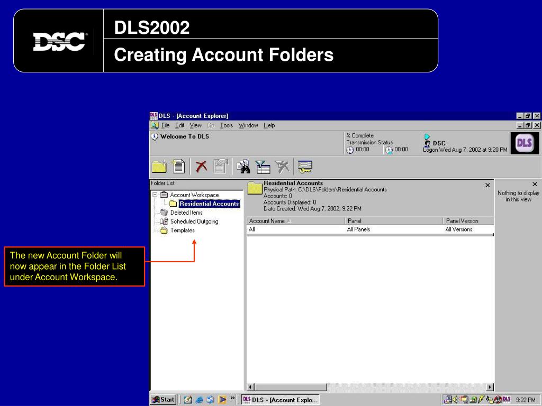Screen dimensions: 542x406
Task: Click the Internet Explorer quick launch icon
Action: point(199,400)
